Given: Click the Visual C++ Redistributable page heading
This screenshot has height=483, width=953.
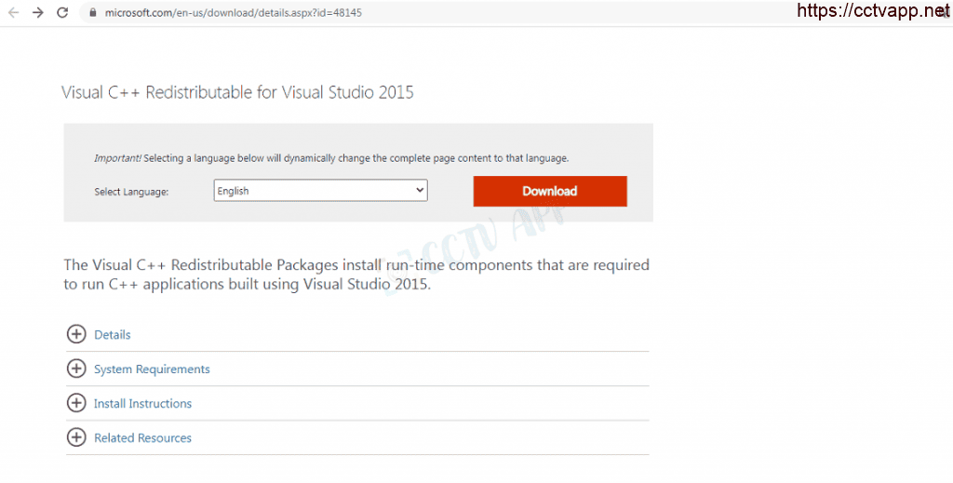Looking at the screenshot, I should (237, 92).
